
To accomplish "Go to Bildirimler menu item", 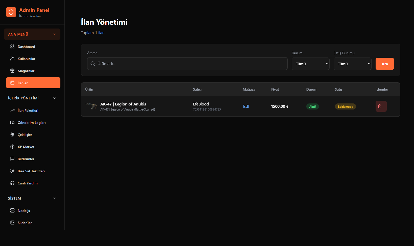I will [x=26, y=159].
